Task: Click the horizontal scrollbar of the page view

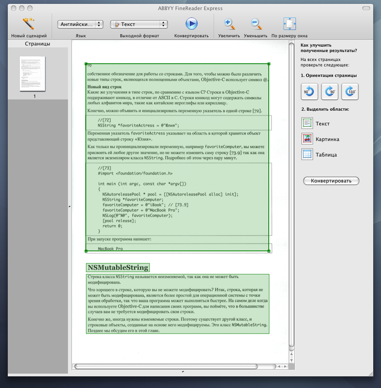Action: coord(166,367)
